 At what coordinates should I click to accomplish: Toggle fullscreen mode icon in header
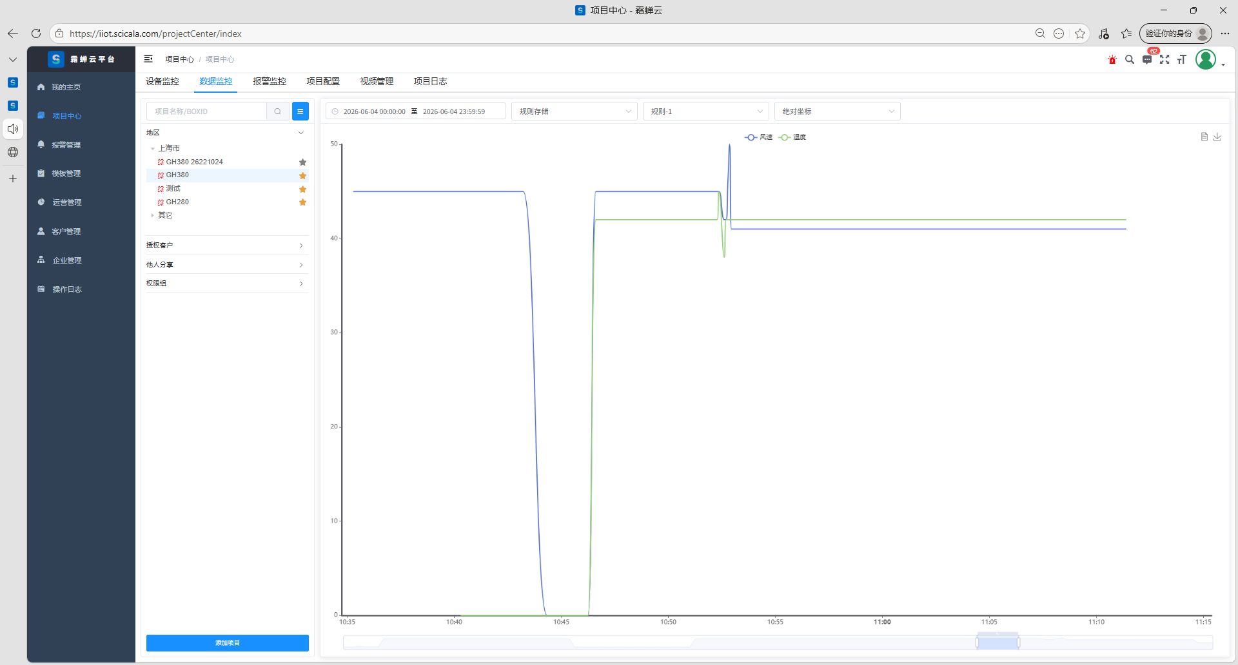(x=1164, y=59)
